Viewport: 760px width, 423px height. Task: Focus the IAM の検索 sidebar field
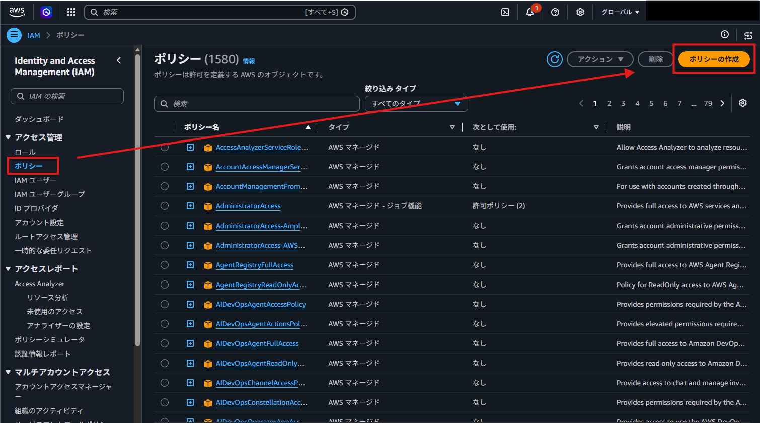[67, 96]
